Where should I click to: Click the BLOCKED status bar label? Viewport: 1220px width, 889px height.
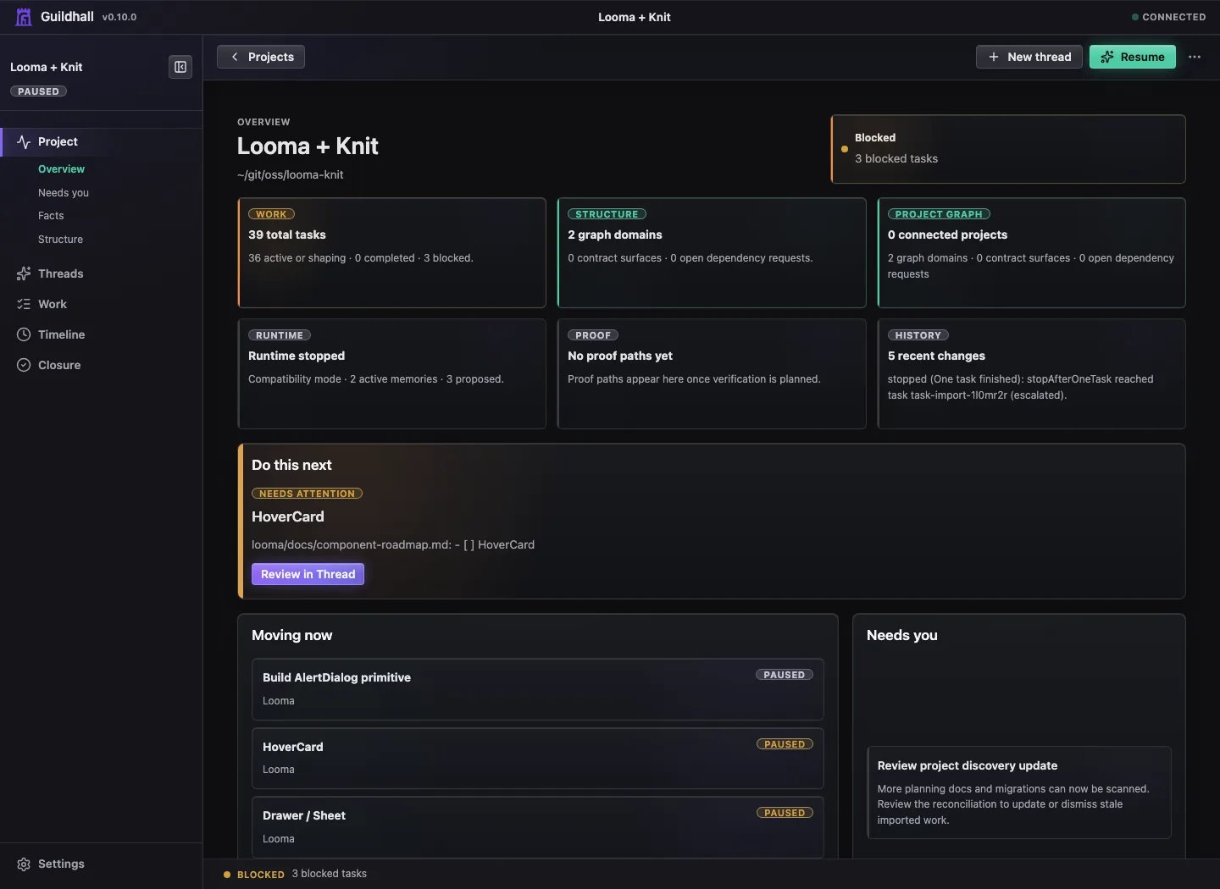pos(260,875)
